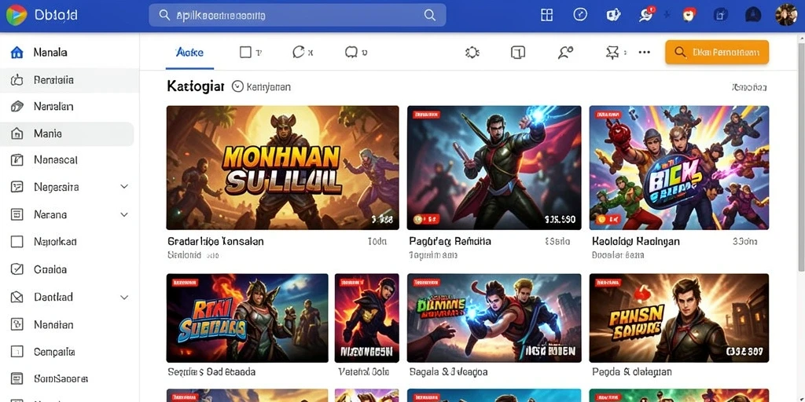Click Vetafial Sole caption
Screen dimensions: 805x402
click(x=363, y=371)
